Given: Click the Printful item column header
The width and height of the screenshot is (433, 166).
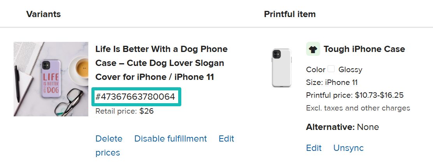Looking at the screenshot, I should (290, 14).
